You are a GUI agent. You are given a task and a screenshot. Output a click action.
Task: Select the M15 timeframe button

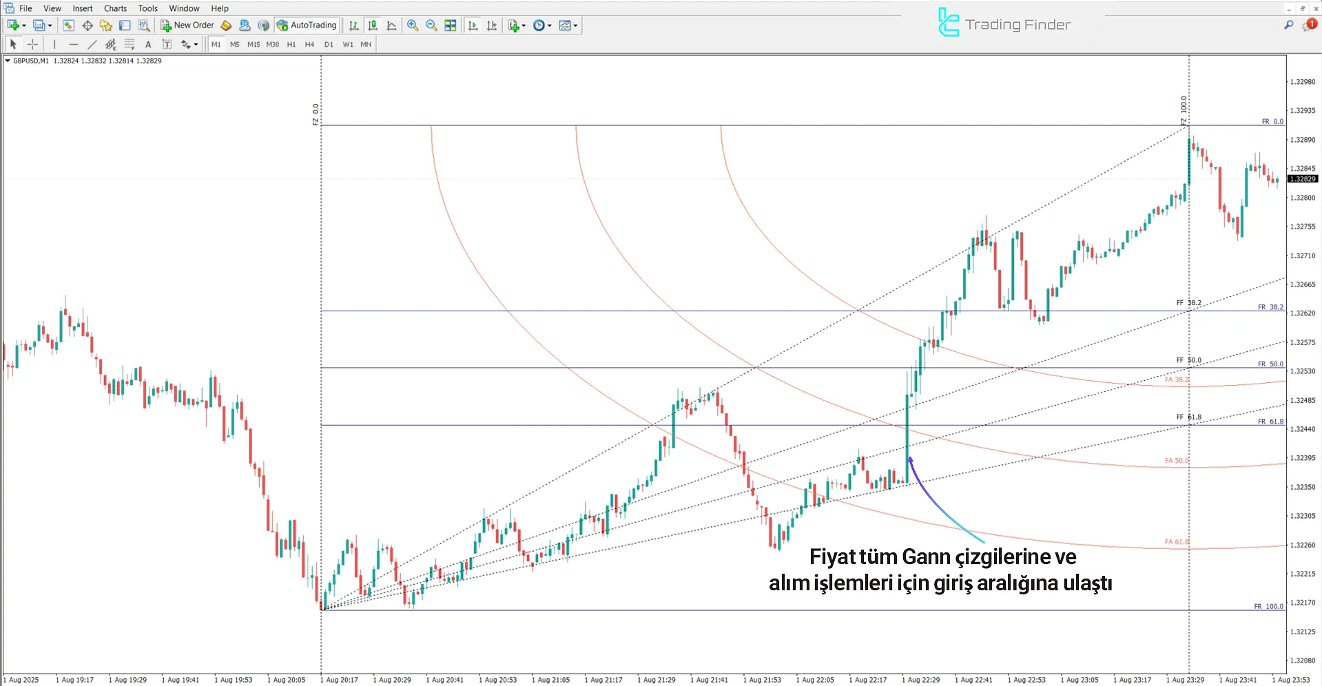[253, 44]
